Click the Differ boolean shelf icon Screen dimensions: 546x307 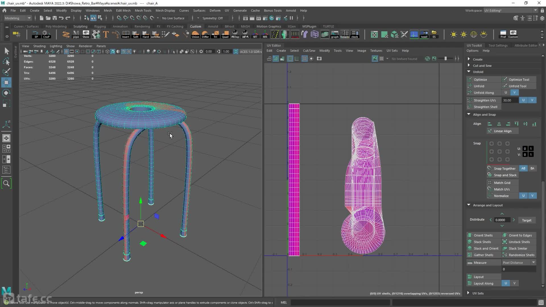(x=205, y=34)
